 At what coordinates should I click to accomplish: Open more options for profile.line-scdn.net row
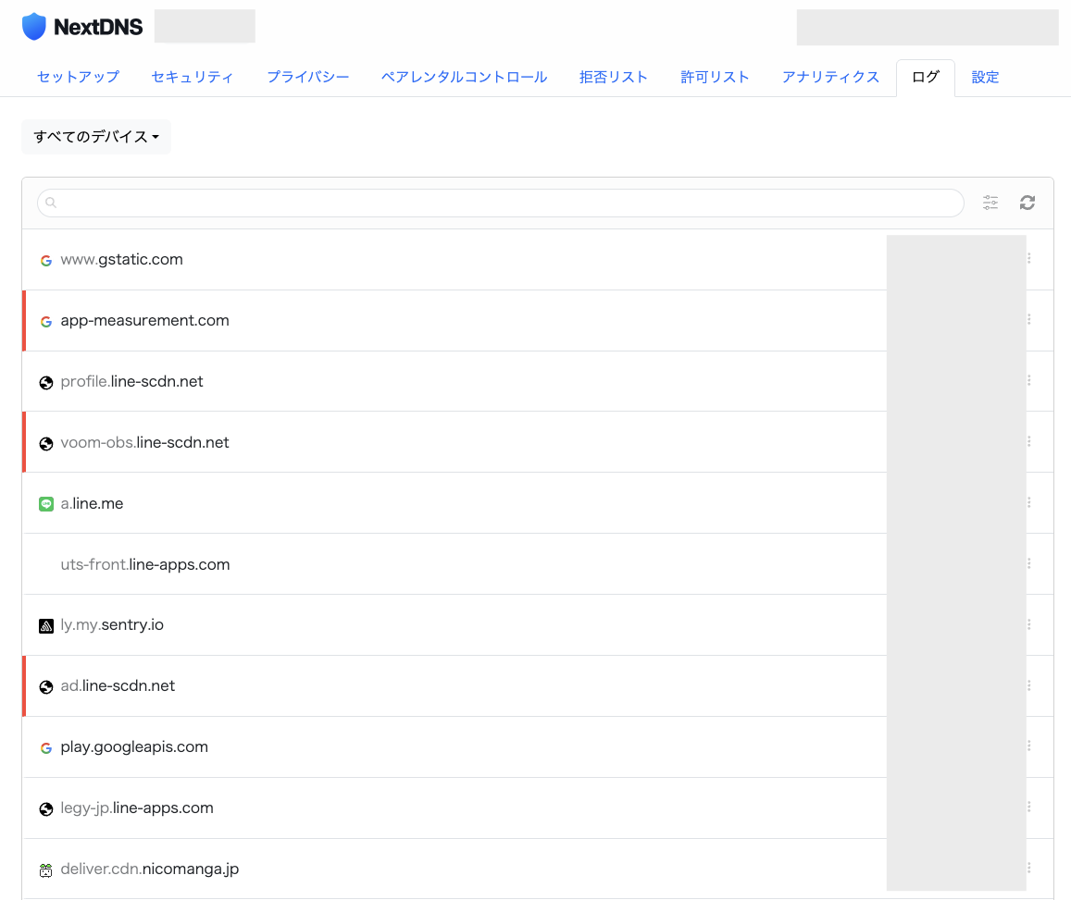(1029, 381)
